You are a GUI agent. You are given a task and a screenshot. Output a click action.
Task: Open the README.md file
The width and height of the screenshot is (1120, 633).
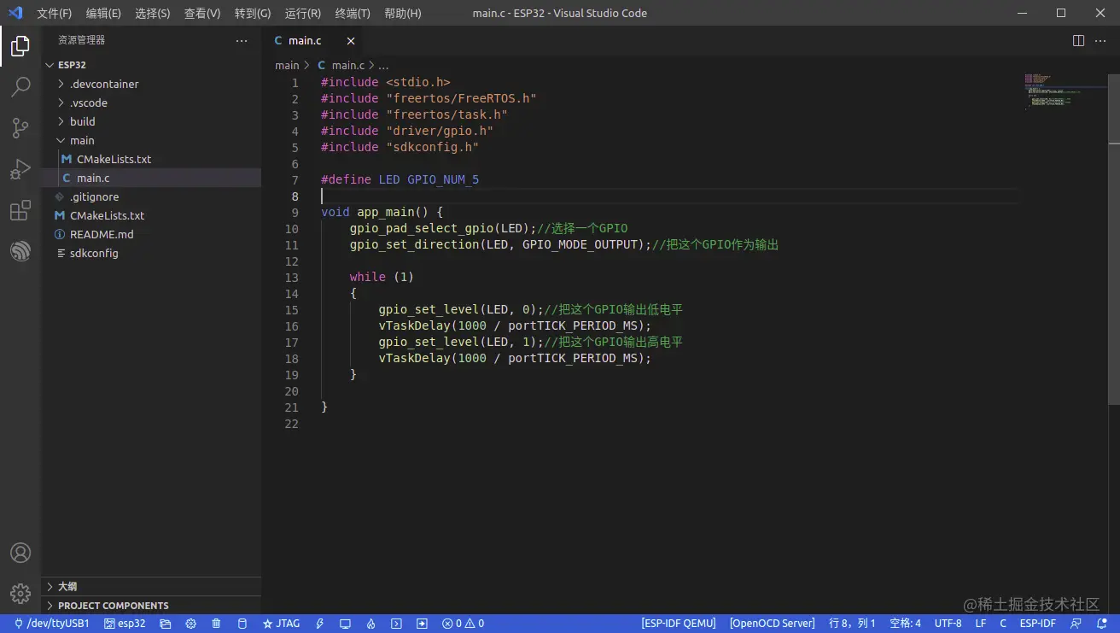151,234
